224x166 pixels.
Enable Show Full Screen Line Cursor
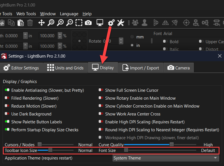pos(101,90)
